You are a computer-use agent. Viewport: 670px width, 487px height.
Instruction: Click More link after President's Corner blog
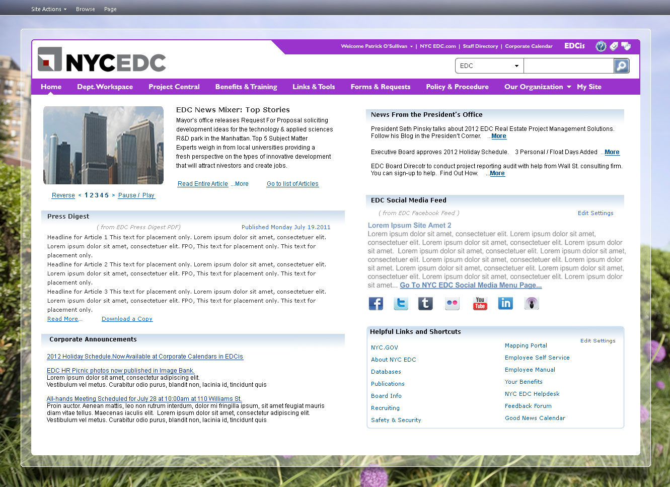coord(499,136)
